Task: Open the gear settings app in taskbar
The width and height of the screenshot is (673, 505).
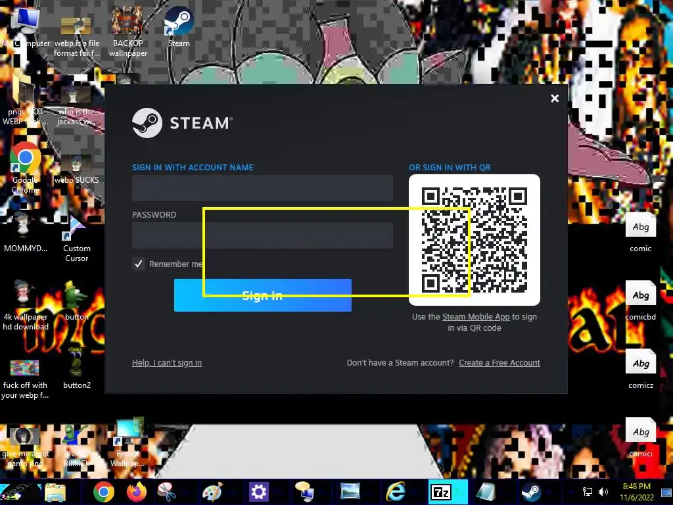Action: tap(258, 492)
